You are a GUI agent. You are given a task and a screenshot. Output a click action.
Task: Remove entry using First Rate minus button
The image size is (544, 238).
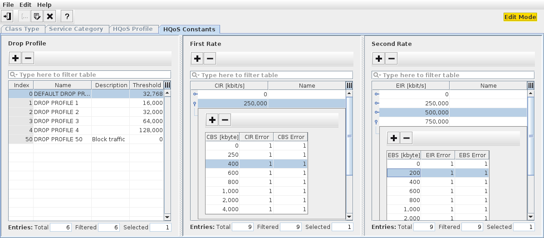point(210,59)
